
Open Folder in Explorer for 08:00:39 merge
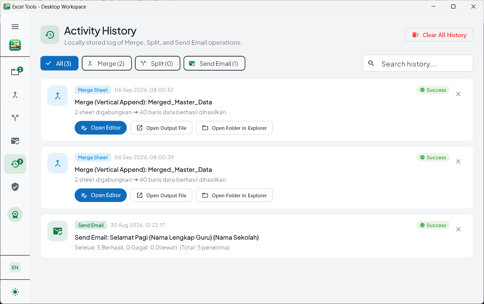pos(234,195)
